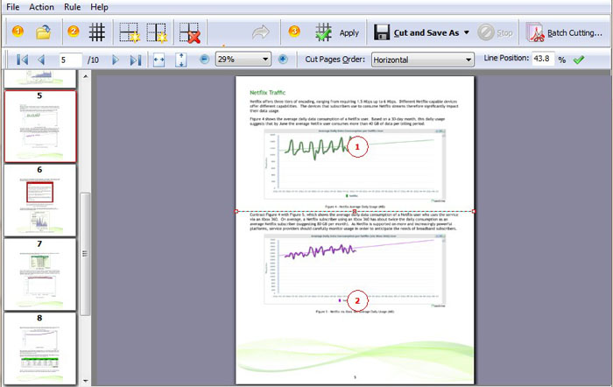
Task: Click the Line Position value field
Action: 543,59
